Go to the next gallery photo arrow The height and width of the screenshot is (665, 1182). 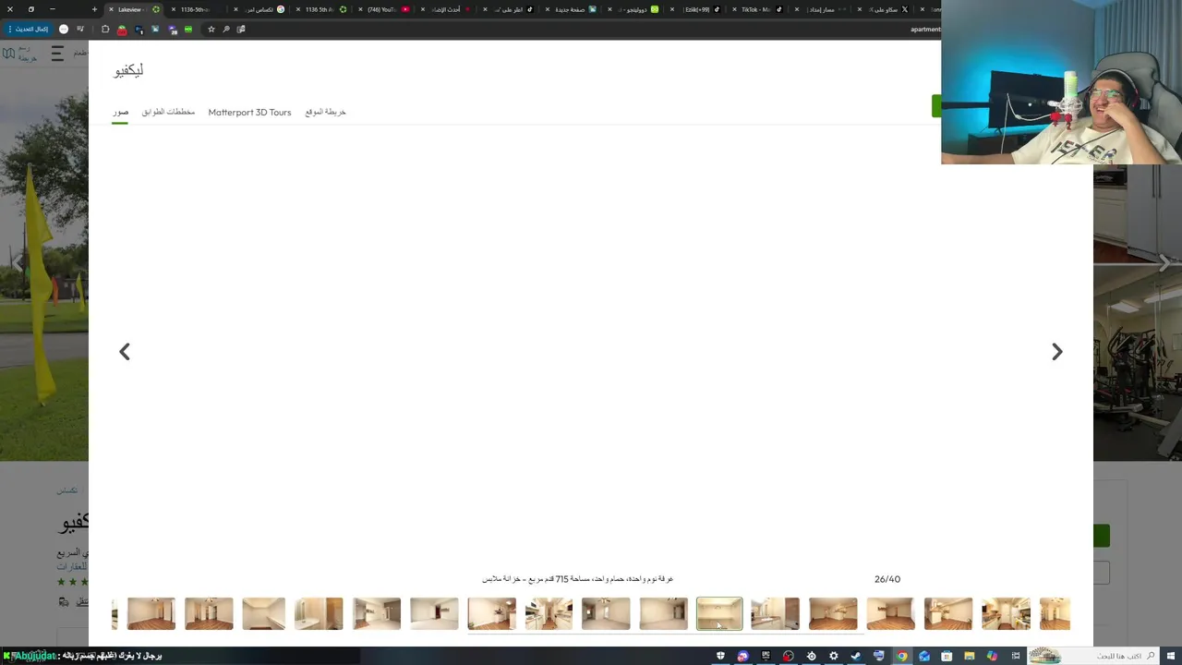pyautogui.click(x=1057, y=352)
